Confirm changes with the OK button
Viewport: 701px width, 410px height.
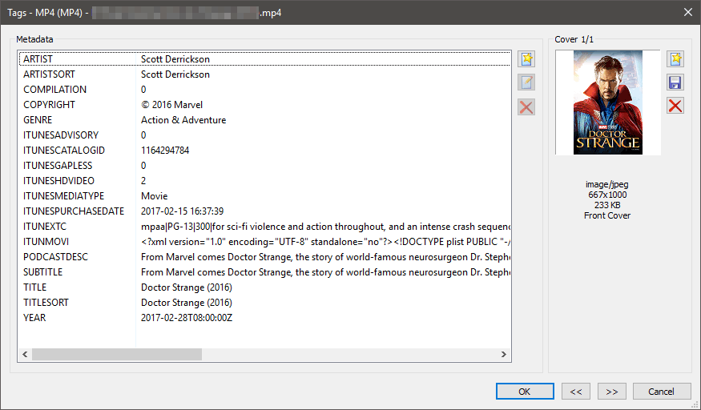(x=525, y=392)
